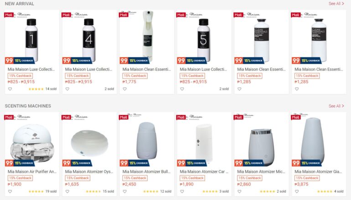Image resolution: width=351 pixels, height=200 pixels.
Task: Click heart icon on Luxe Collection number 5
Action: pyautogui.click(x=182, y=89)
